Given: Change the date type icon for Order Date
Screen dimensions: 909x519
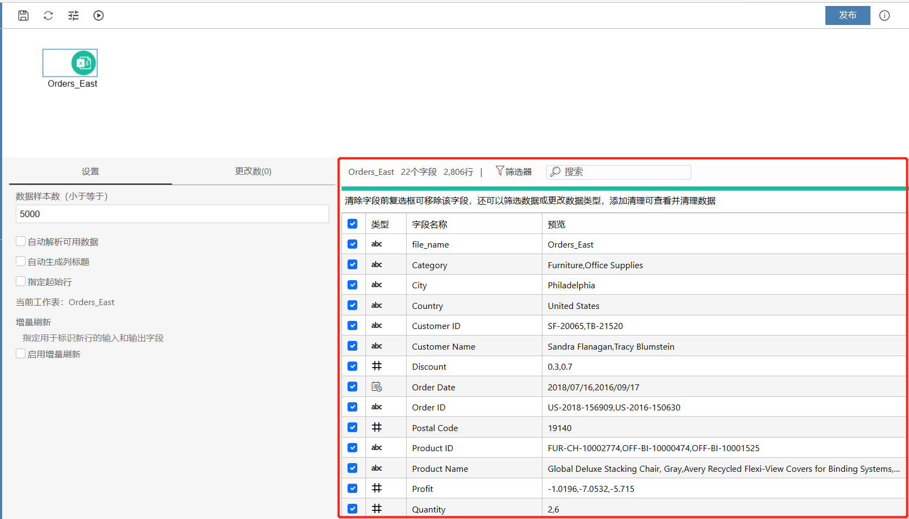Looking at the screenshot, I should (377, 387).
